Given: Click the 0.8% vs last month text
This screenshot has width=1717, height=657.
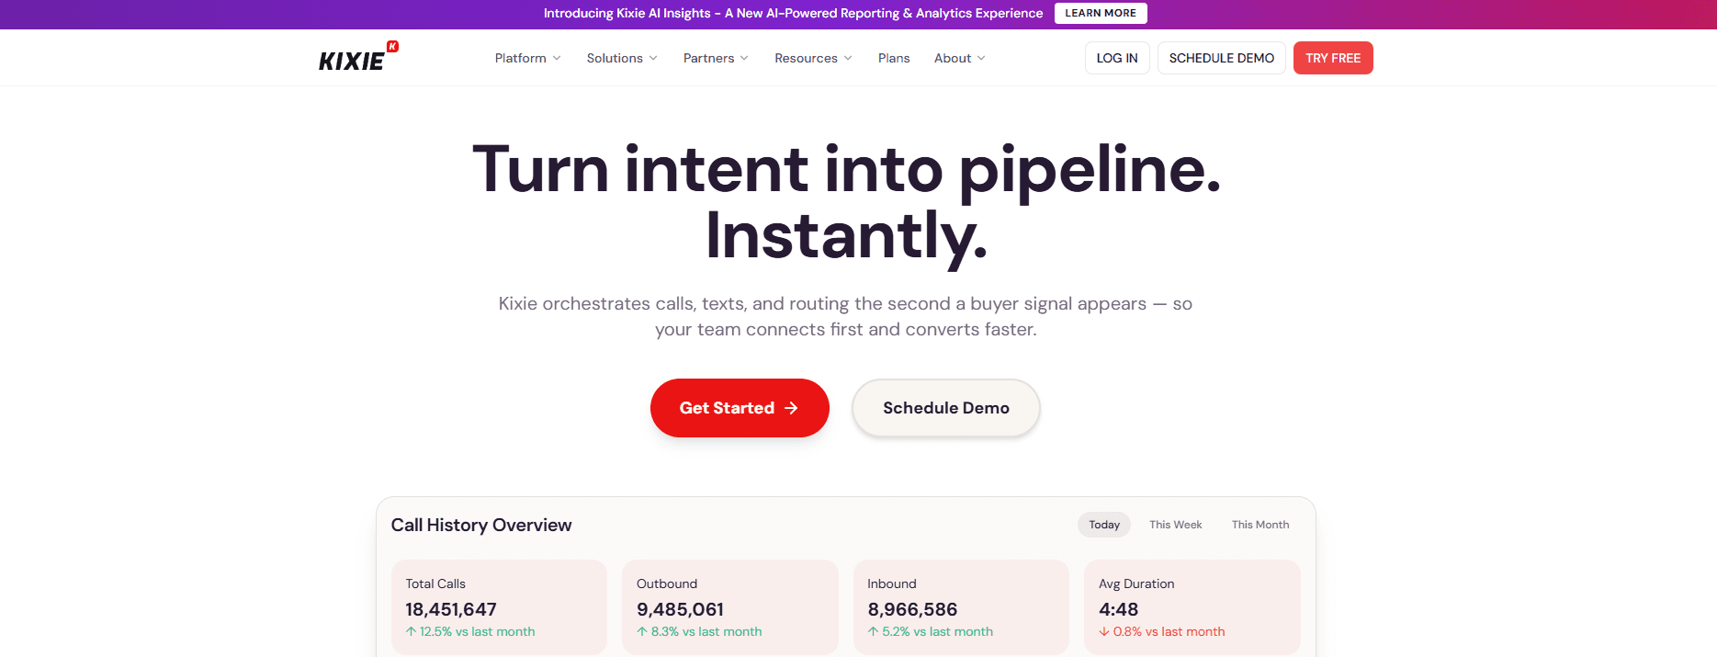Looking at the screenshot, I should coord(1169,631).
